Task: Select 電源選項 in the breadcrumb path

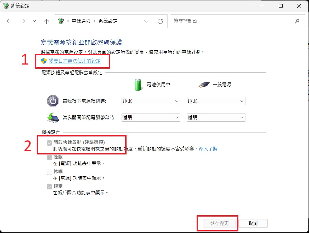Action: [x=81, y=21]
